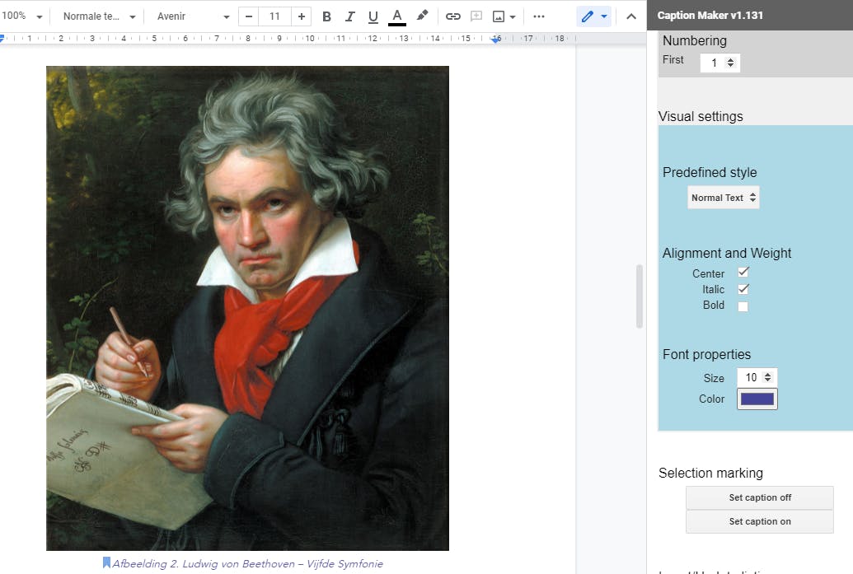This screenshot has height=574, width=853.
Task: Open the zoom level dropdown at 100%
Action: (21, 16)
